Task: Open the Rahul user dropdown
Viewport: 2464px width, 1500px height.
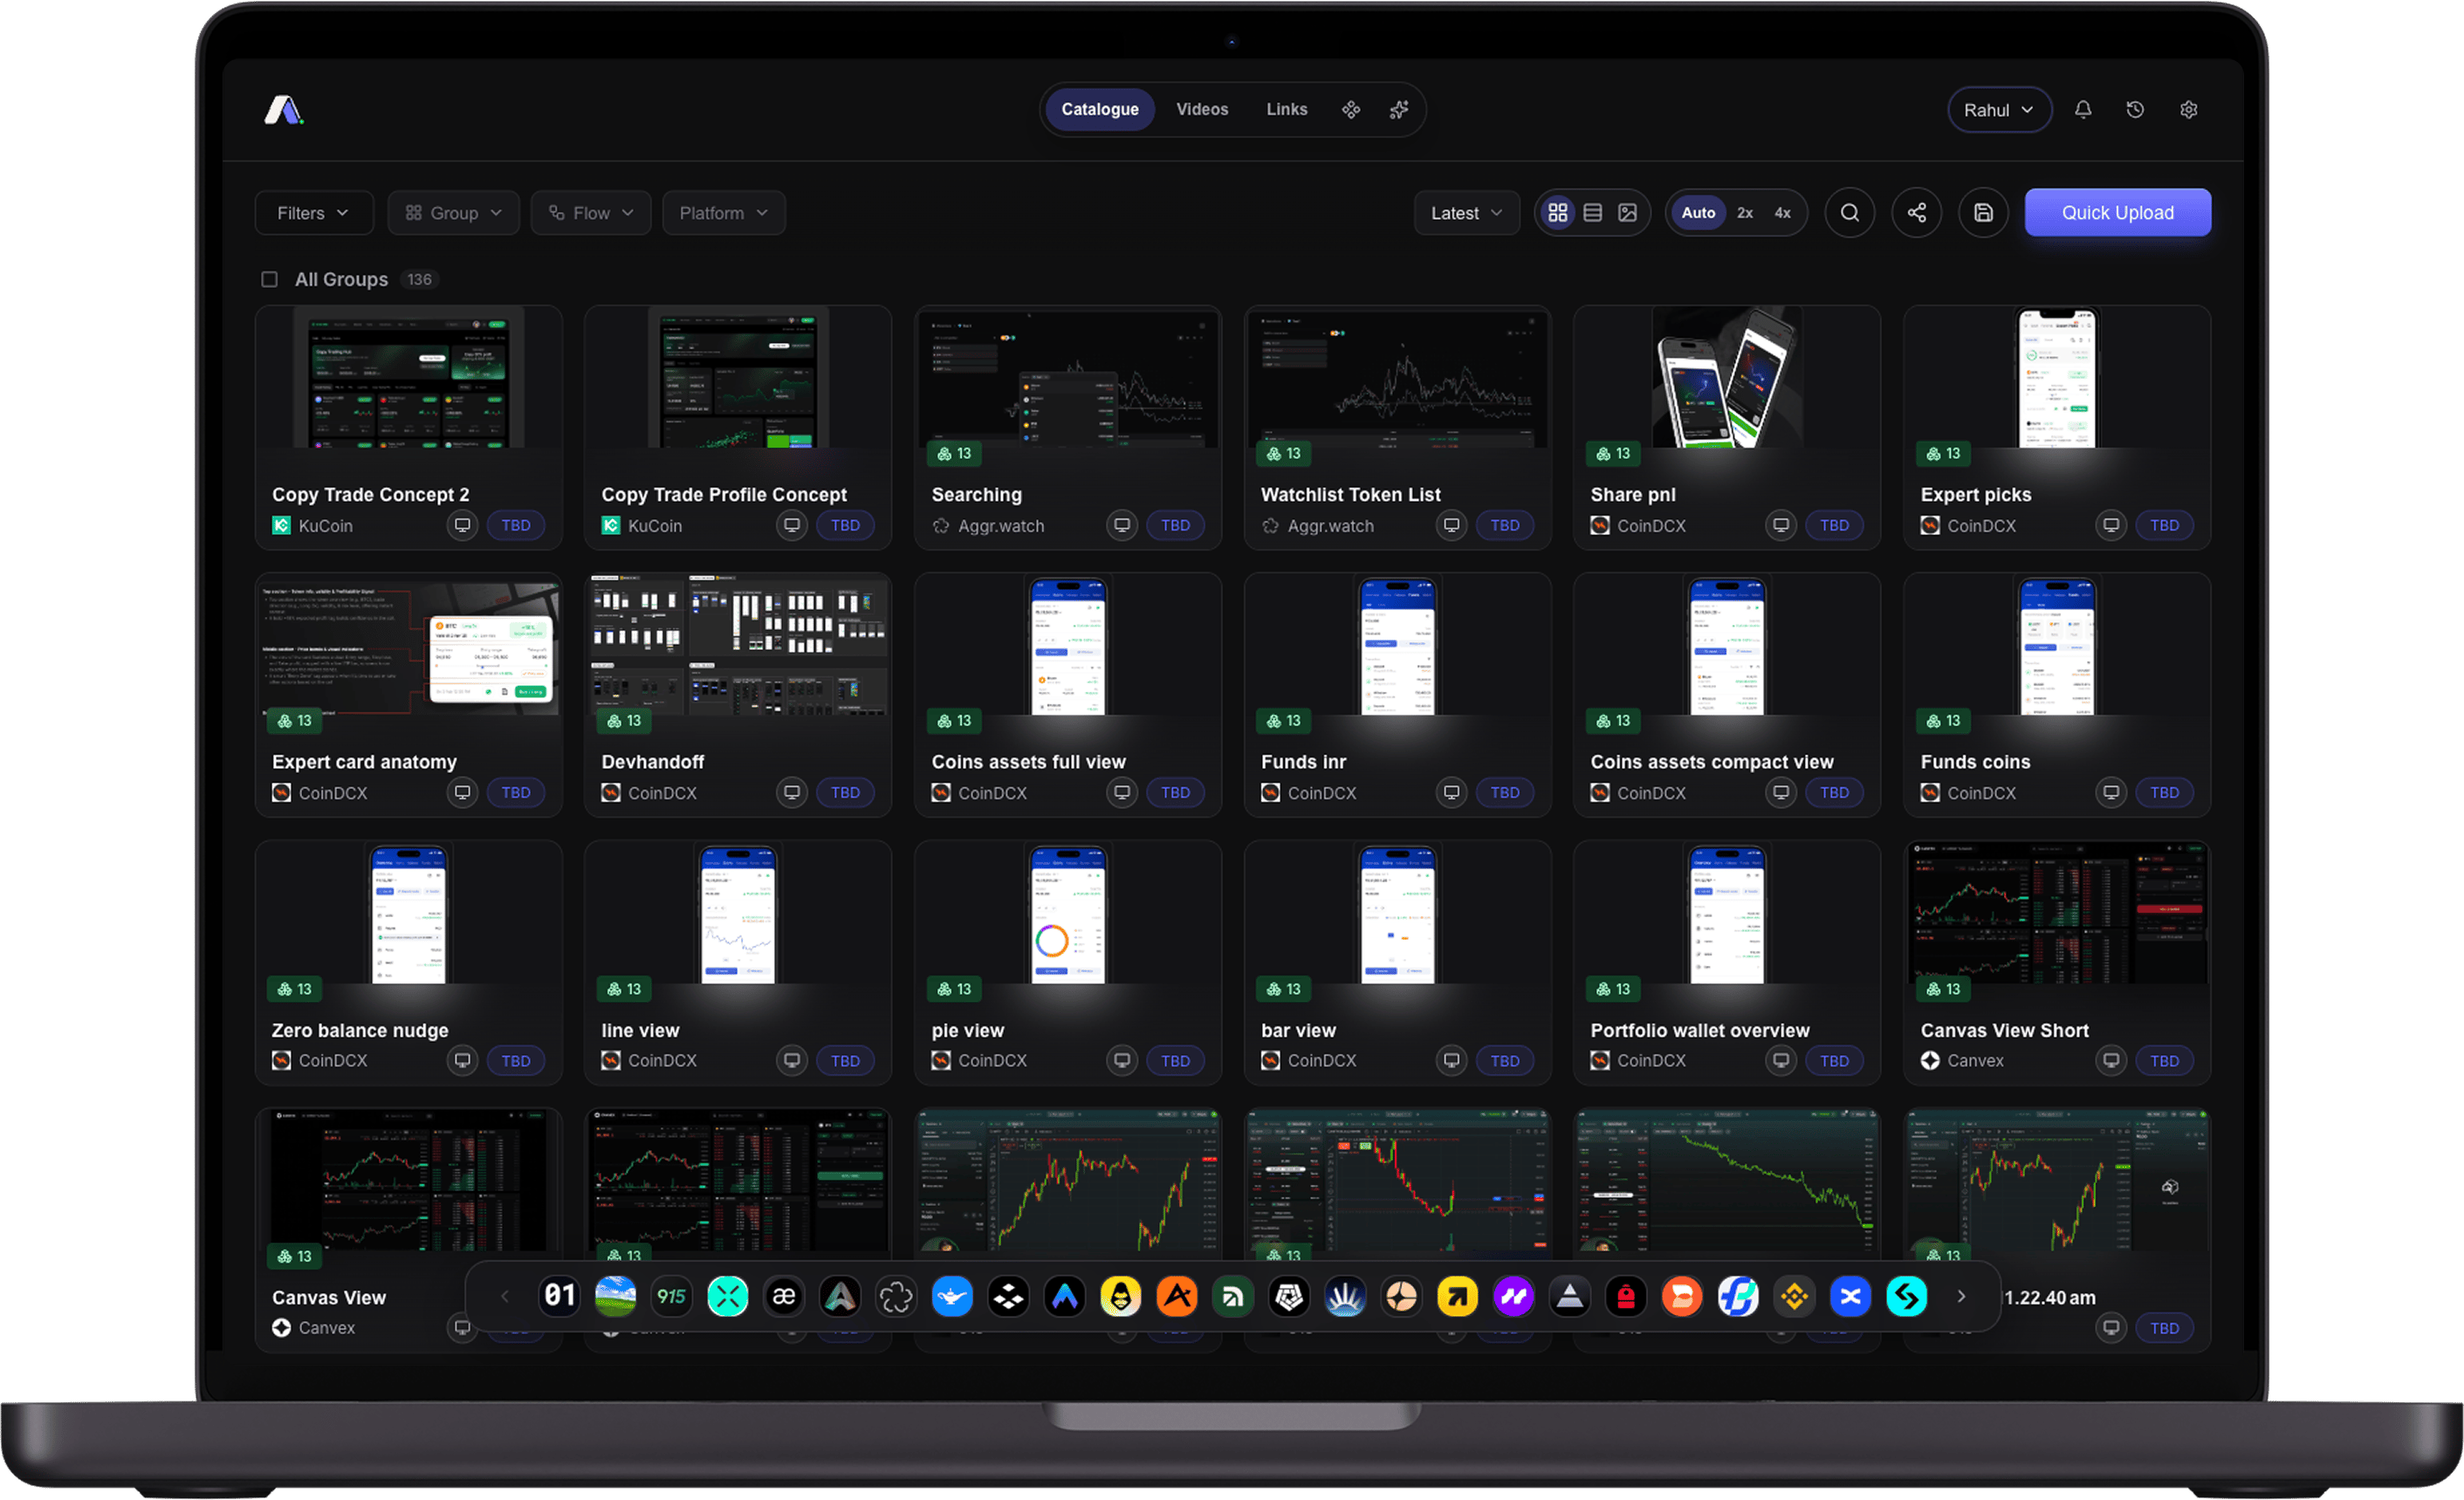Action: point(1999,109)
